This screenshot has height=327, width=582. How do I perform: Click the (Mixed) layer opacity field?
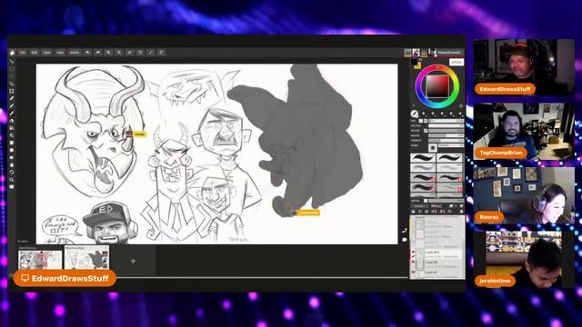click(436, 206)
